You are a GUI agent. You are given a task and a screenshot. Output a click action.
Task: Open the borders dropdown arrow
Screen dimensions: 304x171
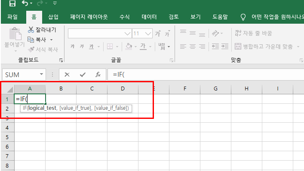click(x=117, y=47)
